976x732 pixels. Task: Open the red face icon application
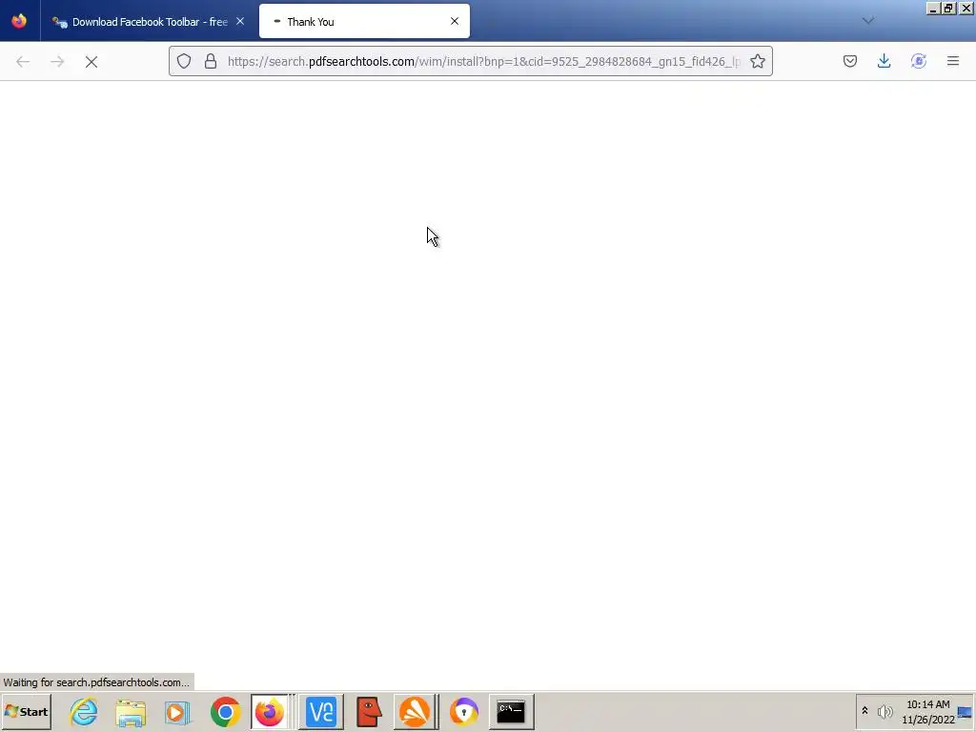(x=369, y=711)
